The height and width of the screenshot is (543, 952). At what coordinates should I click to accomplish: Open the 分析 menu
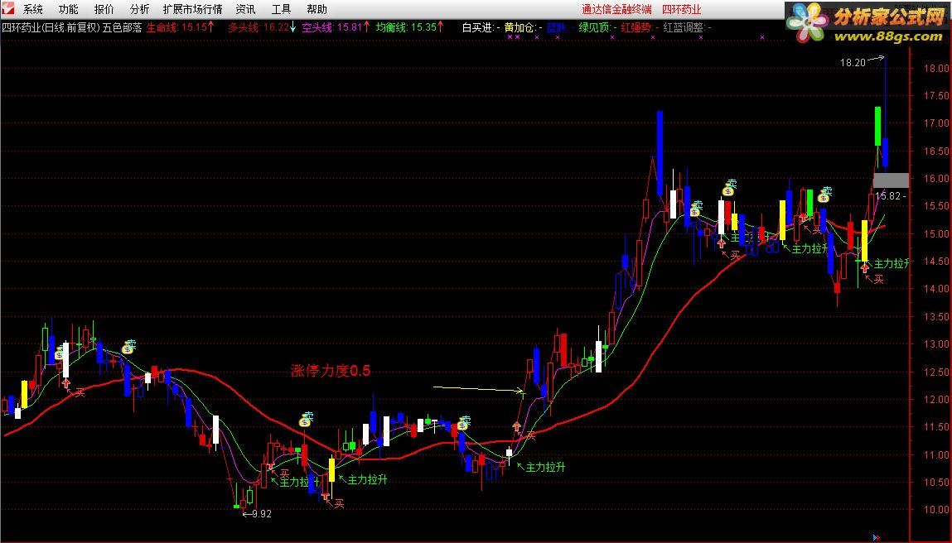coord(139,9)
